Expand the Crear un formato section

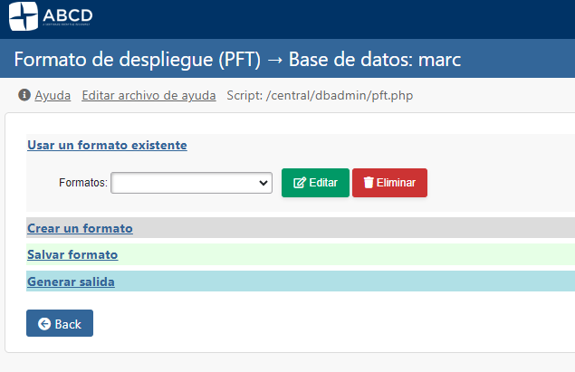(80, 228)
